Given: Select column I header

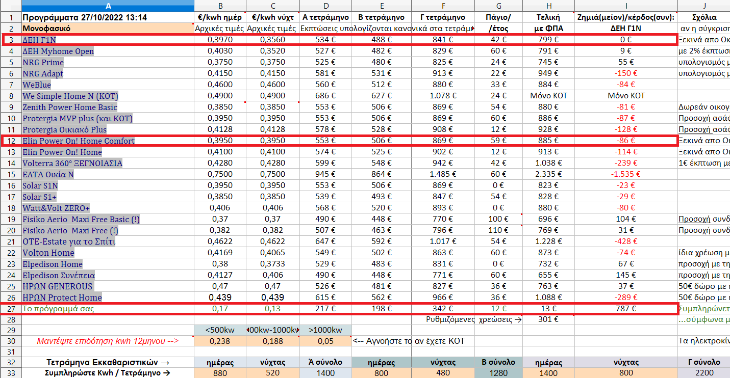Looking at the screenshot, I should coord(625,6).
